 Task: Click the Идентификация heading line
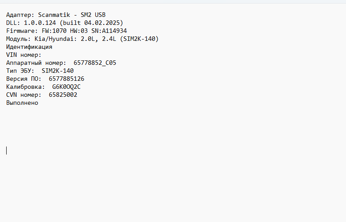29,47
